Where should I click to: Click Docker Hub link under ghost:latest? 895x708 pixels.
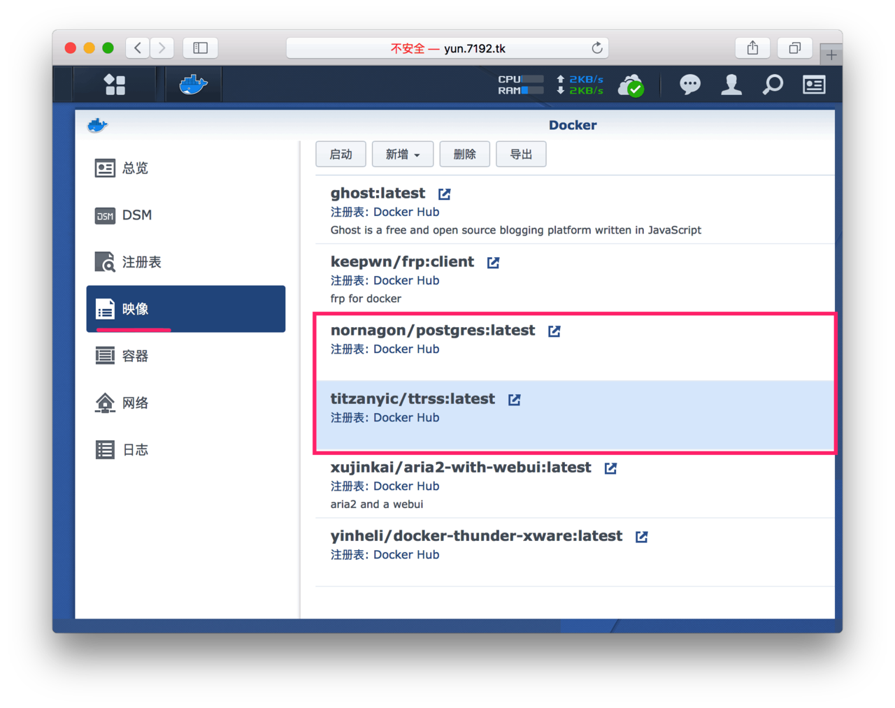click(x=406, y=212)
